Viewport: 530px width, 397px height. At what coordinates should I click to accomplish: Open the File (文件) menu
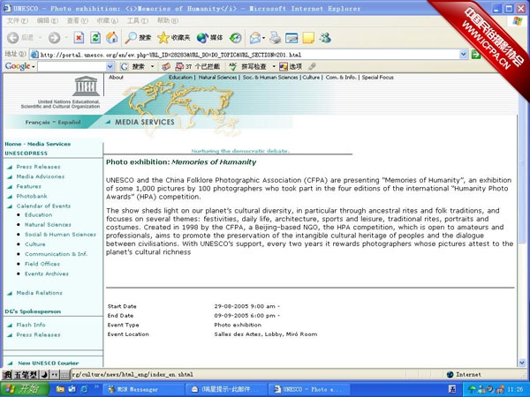point(17,20)
